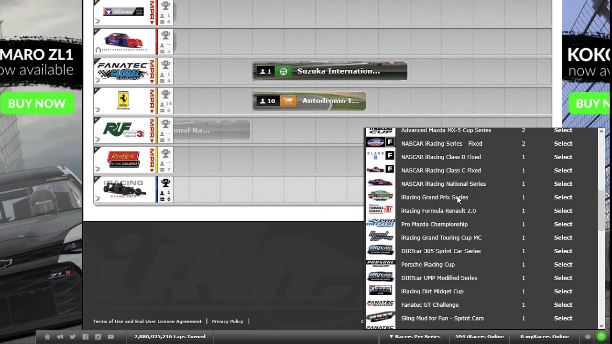Open Suzuka International session block

coord(330,71)
